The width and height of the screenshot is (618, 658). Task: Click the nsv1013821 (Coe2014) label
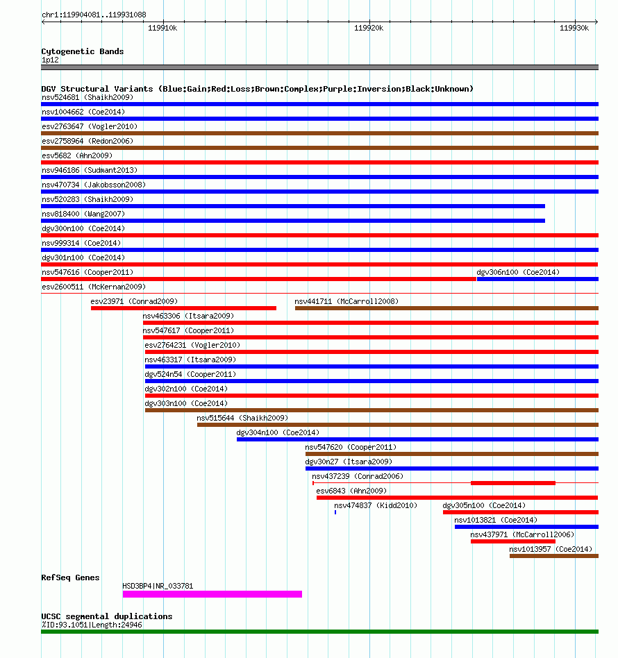coord(496,521)
